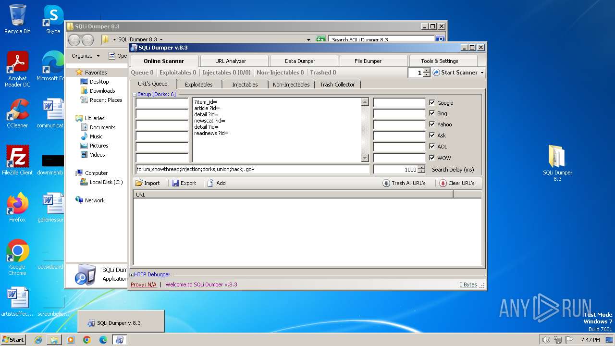The width and height of the screenshot is (615, 346).
Task: Click the 0 Bytes status link
Action: pyautogui.click(x=468, y=284)
